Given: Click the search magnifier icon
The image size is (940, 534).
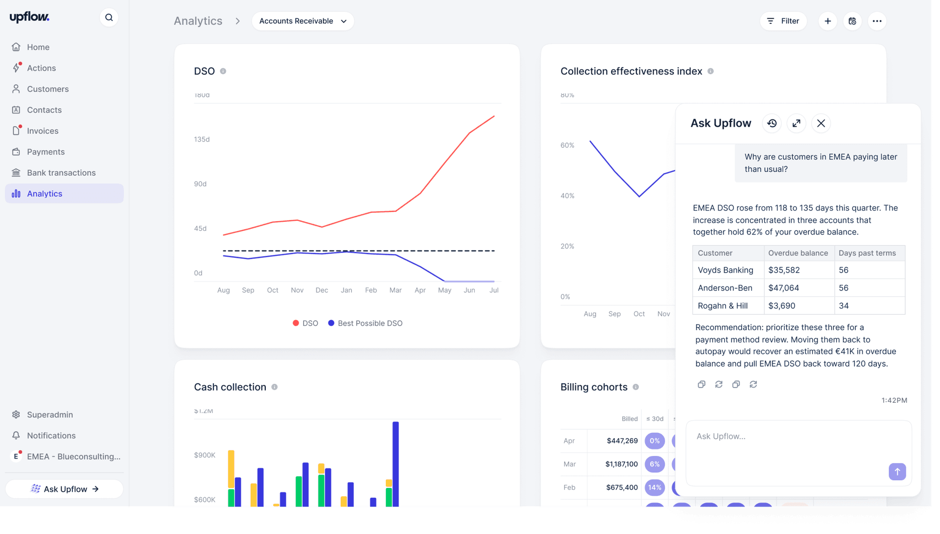Looking at the screenshot, I should tap(109, 18).
